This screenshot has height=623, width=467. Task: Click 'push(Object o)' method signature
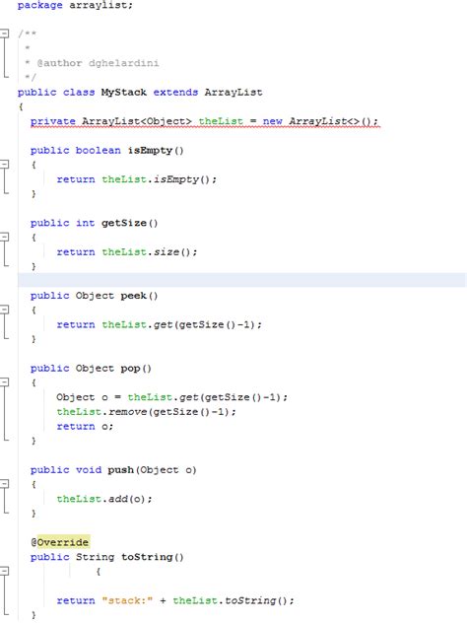pyautogui.click(x=152, y=470)
